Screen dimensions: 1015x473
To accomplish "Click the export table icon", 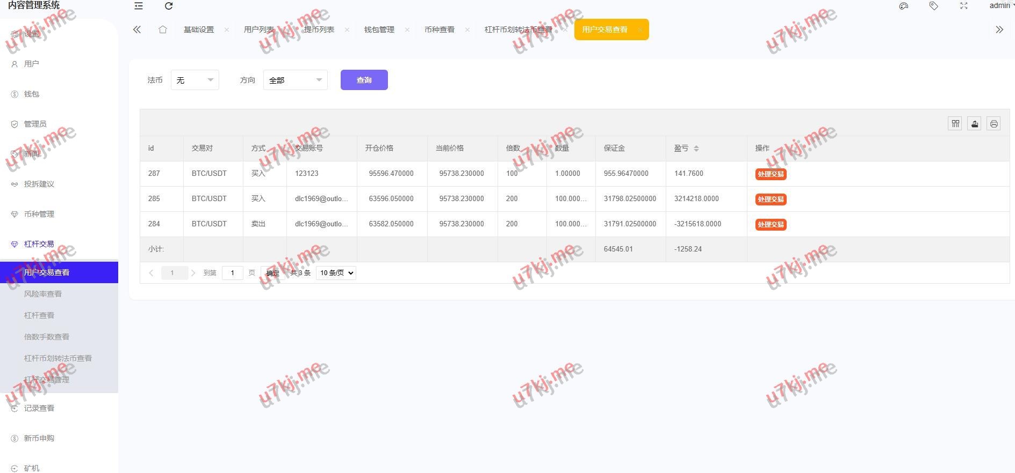I will coord(975,124).
